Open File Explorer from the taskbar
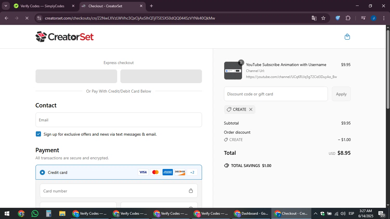Viewport: 390px width, 219px height. (62, 214)
